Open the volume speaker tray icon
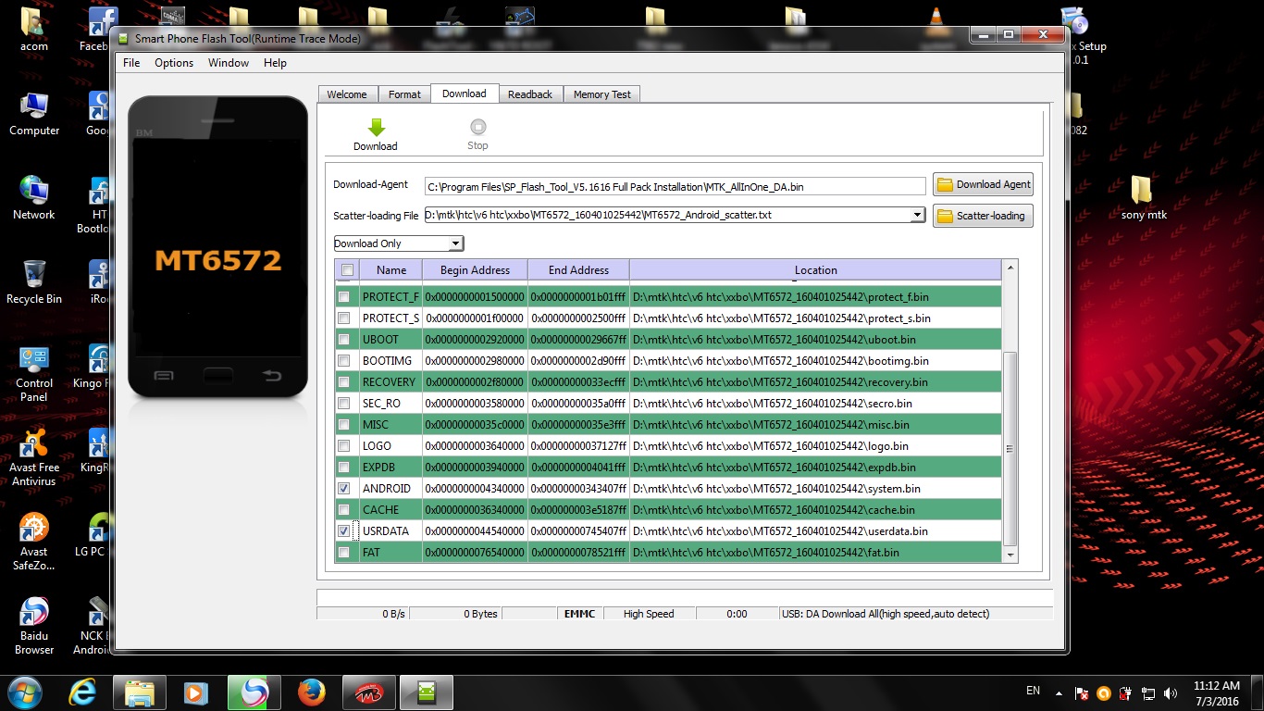The height and width of the screenshot is (711, 1264). coord(1171,692)
